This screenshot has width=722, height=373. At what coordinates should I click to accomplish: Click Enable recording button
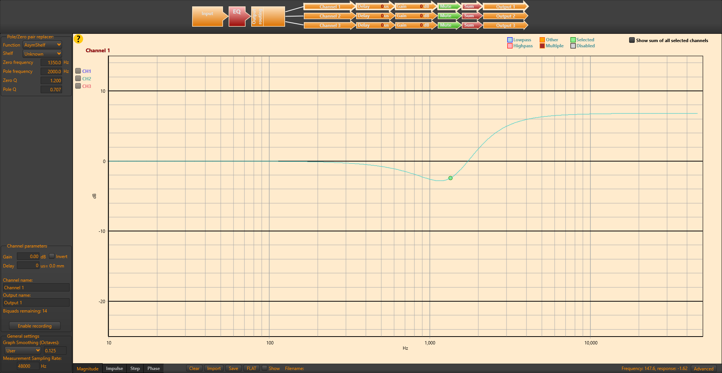click(x=35, y=326)
